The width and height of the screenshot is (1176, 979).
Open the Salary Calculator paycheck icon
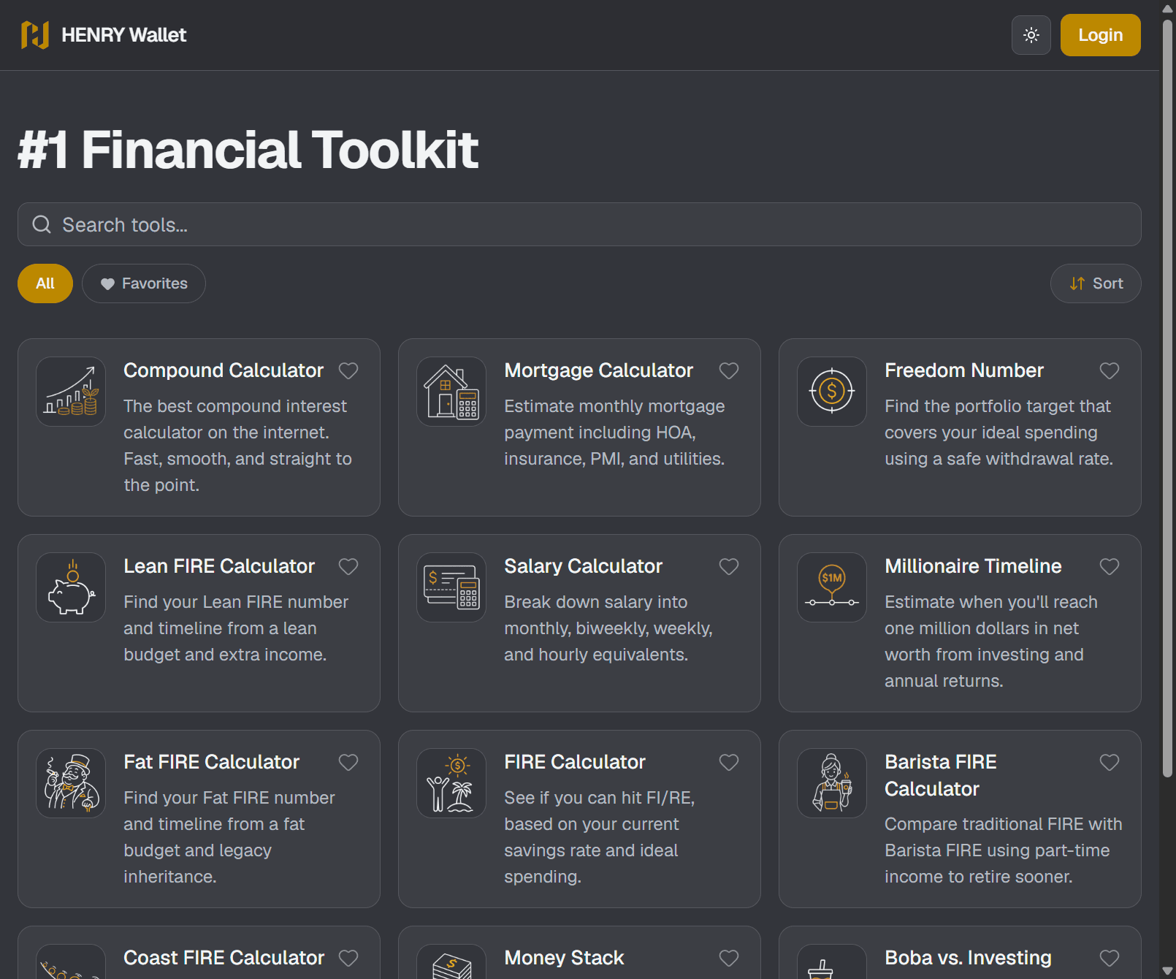tap(451, 587)
